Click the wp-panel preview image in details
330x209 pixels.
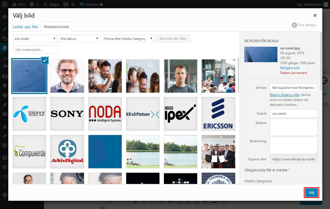pyautogui.click(x=261, y=54)
